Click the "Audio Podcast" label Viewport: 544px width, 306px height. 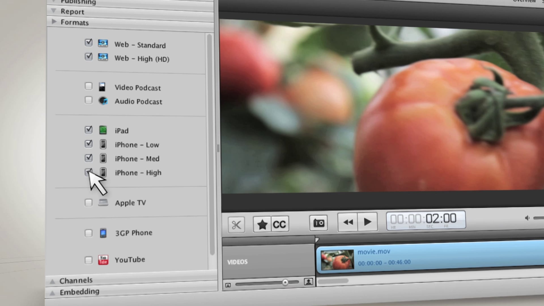coord(139,101)
